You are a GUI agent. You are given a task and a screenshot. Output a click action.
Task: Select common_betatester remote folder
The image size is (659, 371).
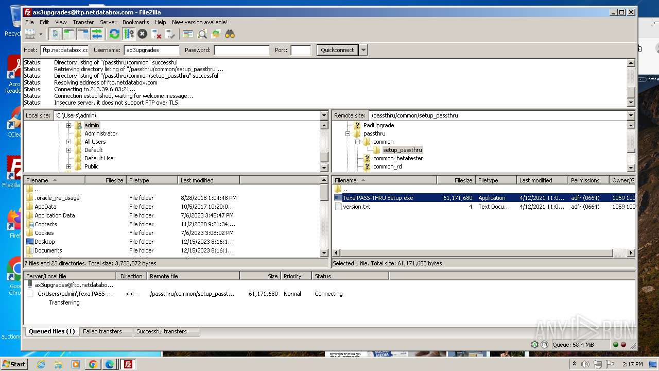tap(398, 158)
